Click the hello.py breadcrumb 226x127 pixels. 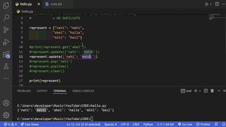[28, 11]
